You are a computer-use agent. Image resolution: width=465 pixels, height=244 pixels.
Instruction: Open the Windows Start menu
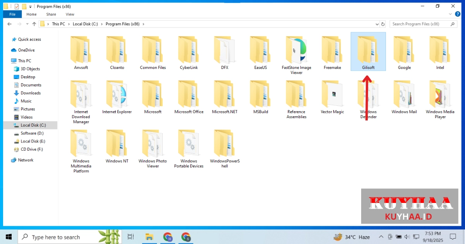click(9, 237)
